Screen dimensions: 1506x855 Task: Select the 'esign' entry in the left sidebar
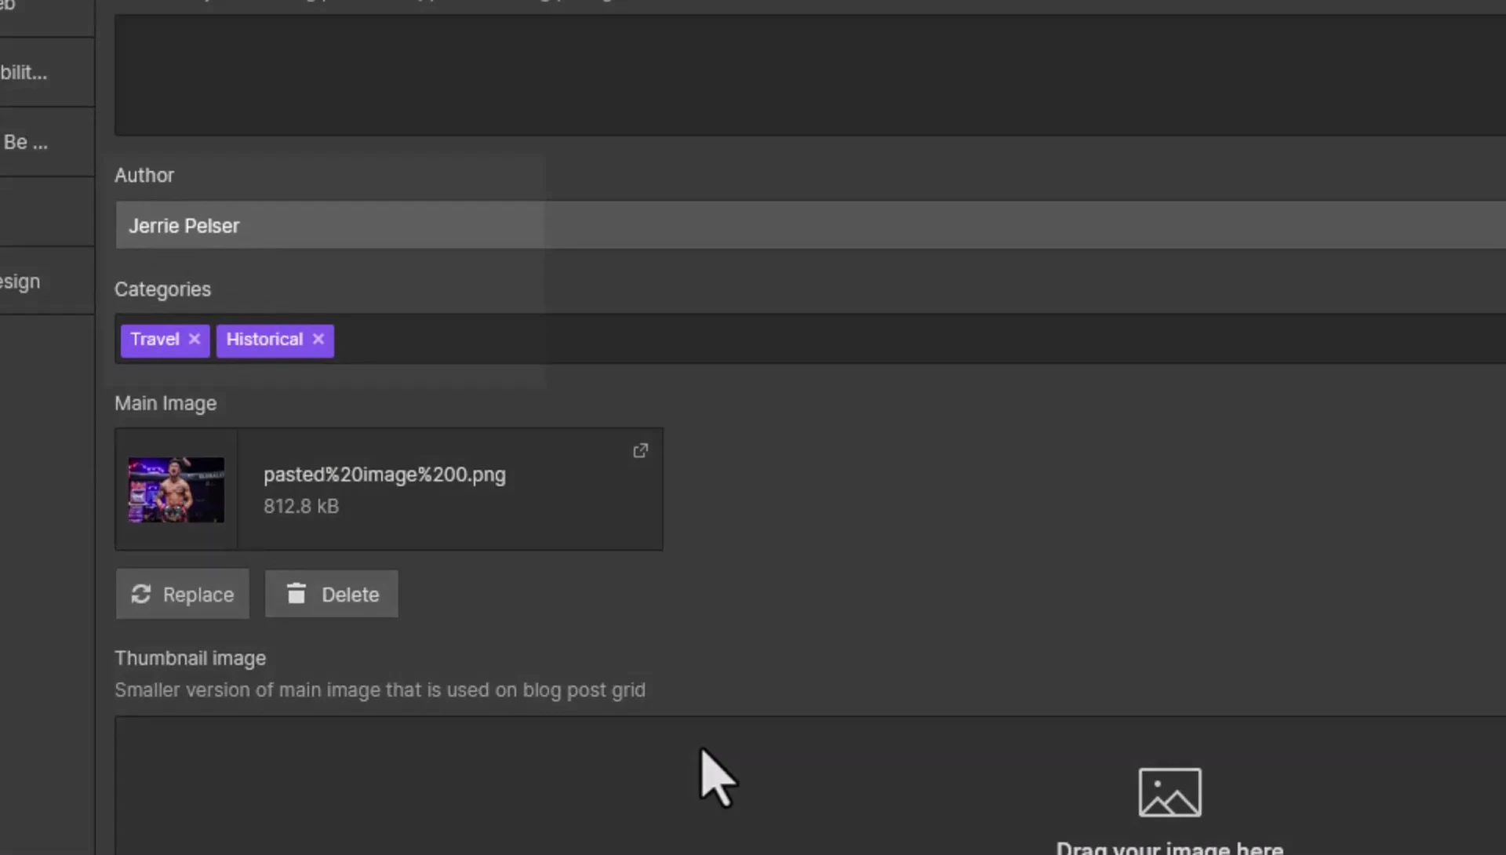point(20,281)
